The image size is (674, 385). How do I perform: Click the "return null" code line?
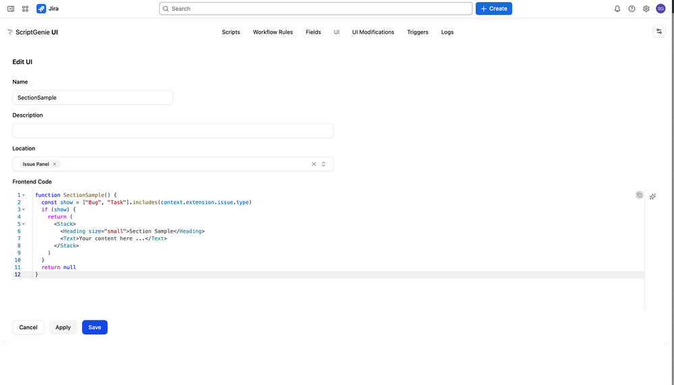click(59, 267)
